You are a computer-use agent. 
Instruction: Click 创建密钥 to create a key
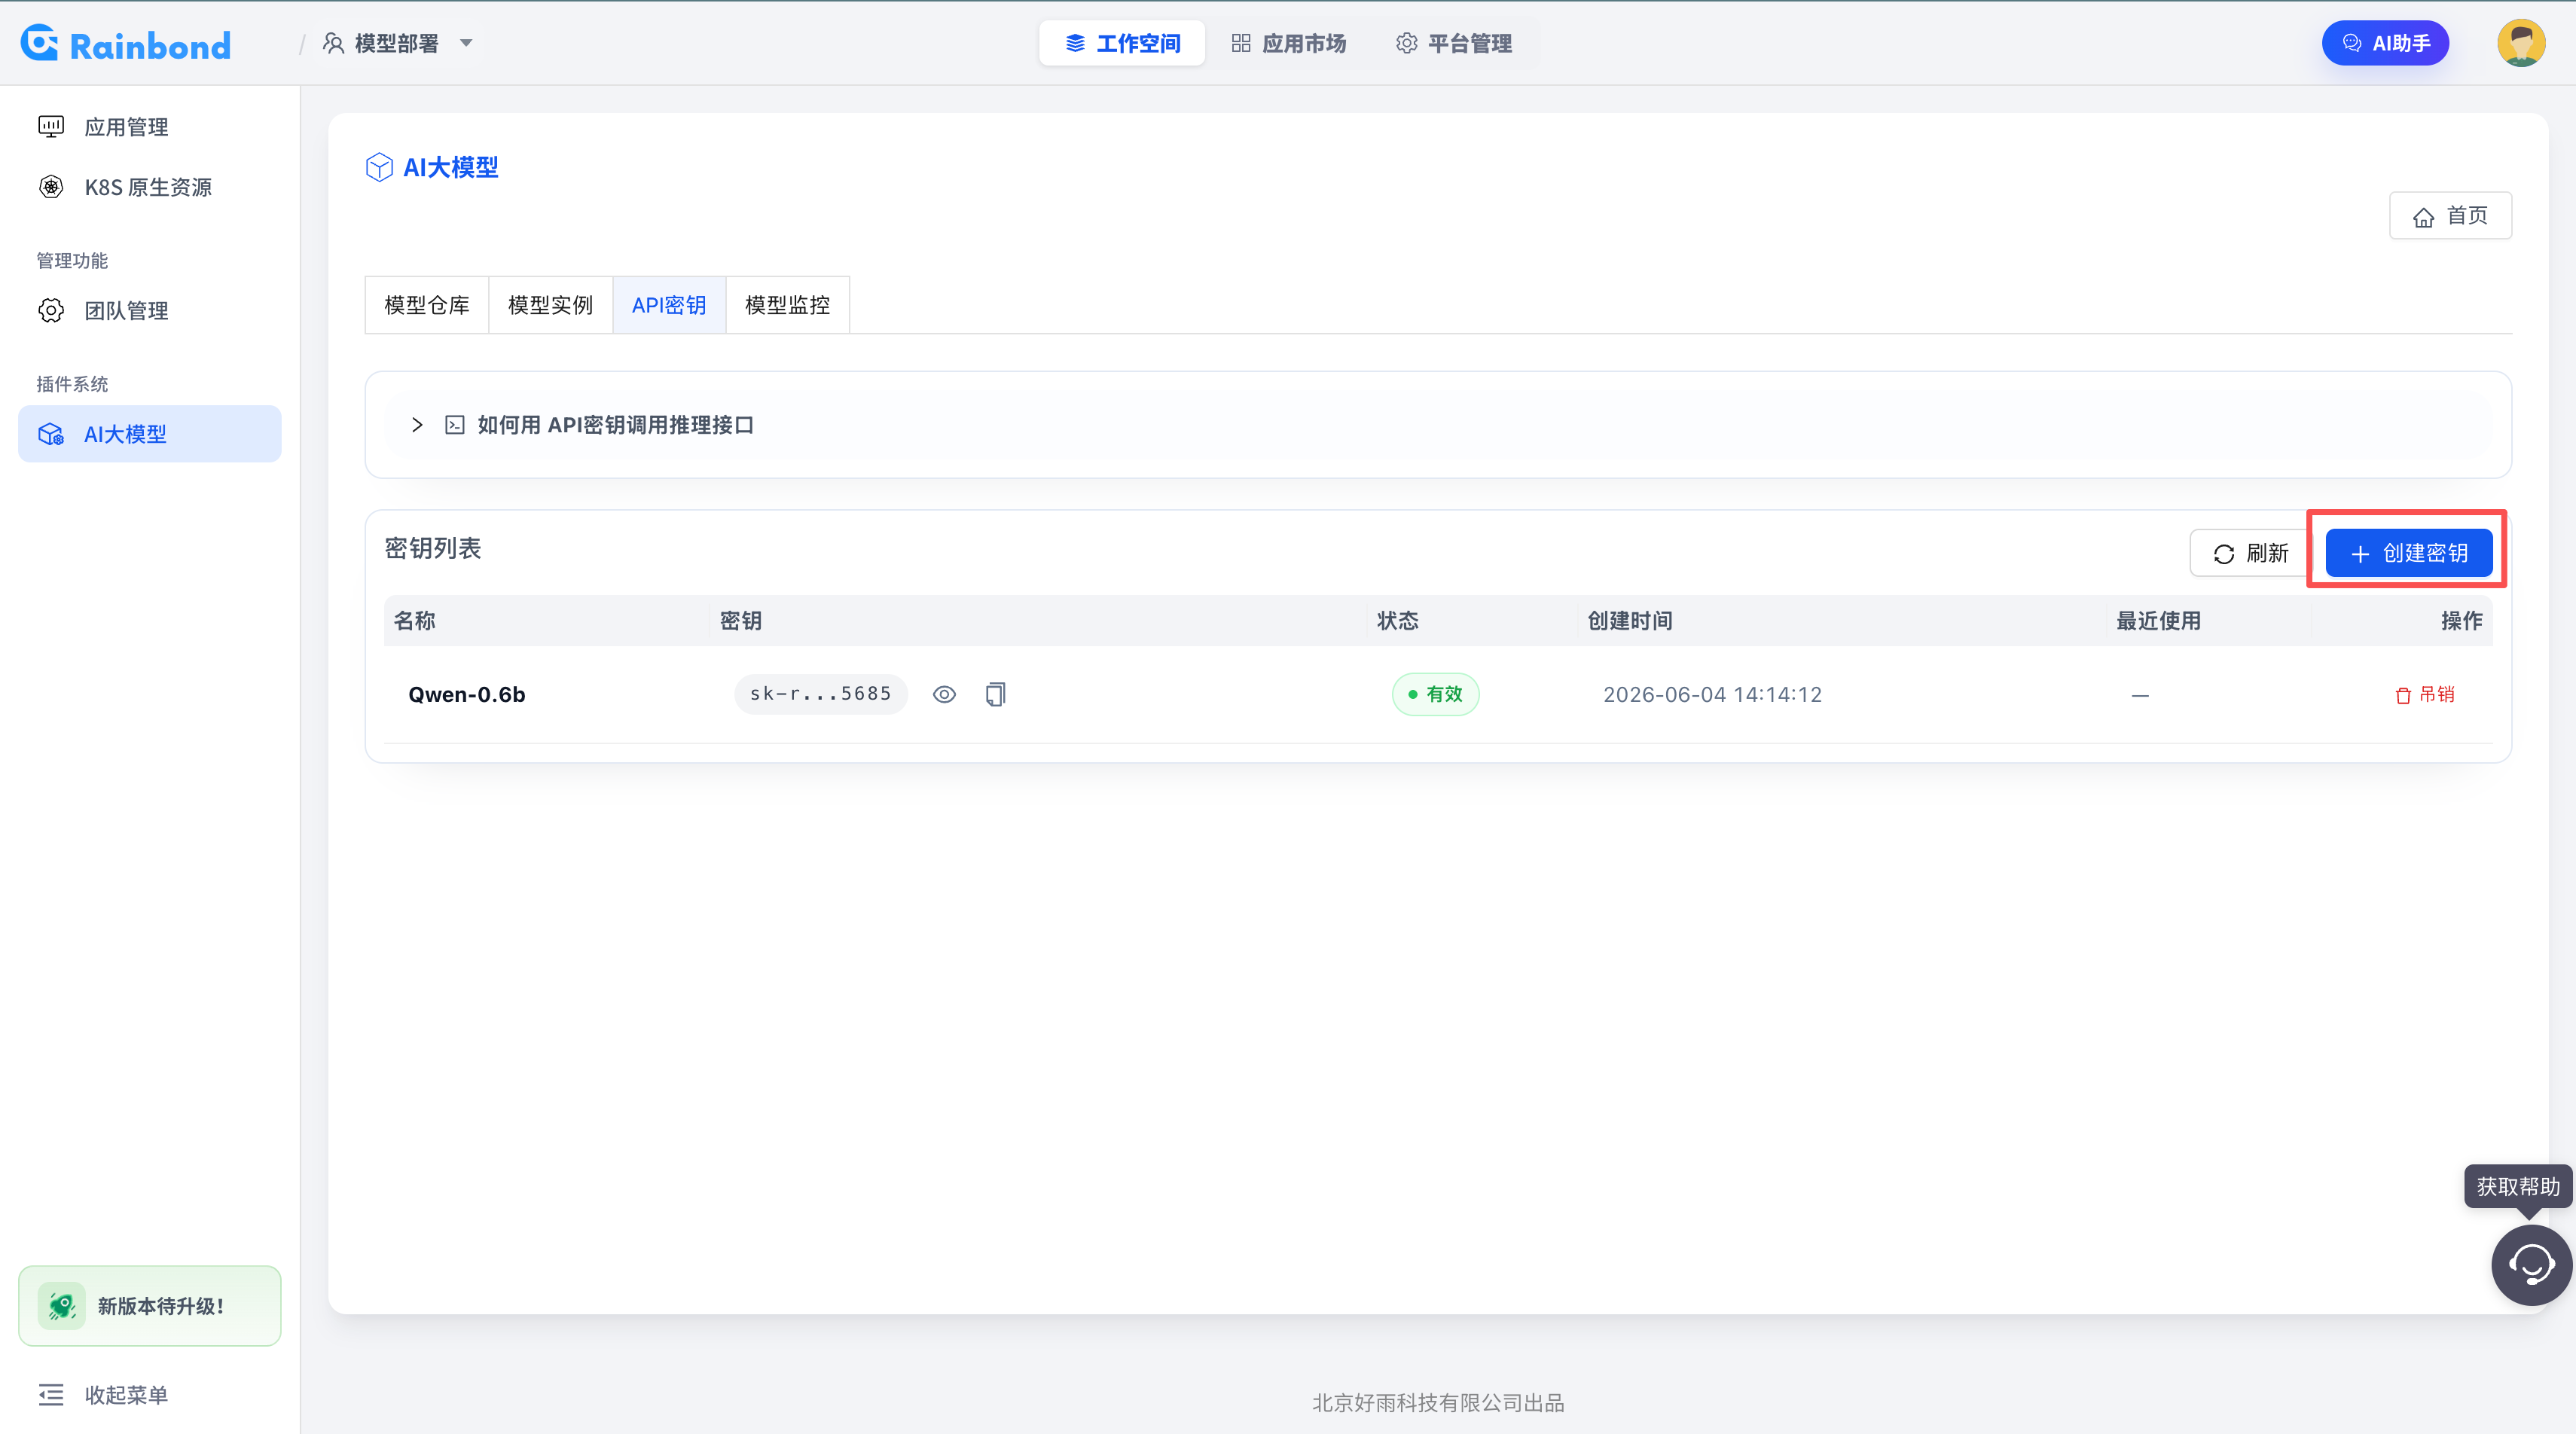point(2408,553)
